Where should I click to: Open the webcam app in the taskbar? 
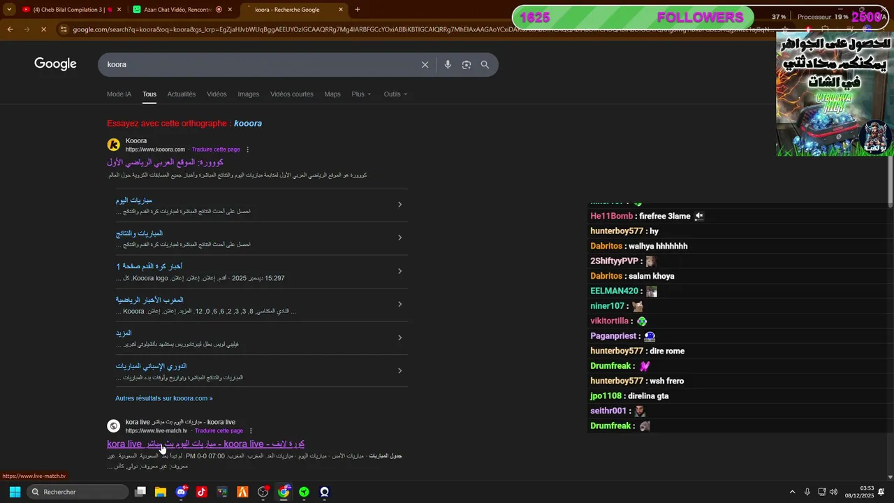point(325,492)
